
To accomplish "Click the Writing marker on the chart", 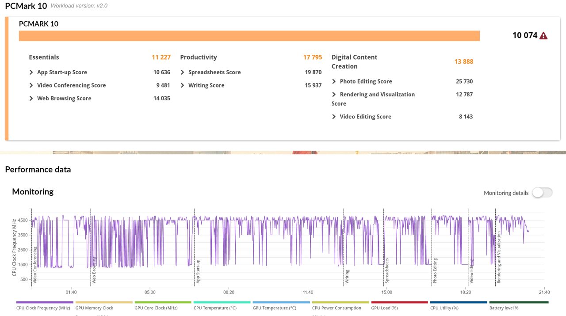I will pos(347,276).
